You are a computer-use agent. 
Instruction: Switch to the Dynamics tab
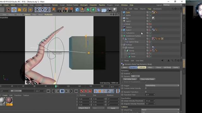pos(133,67)
